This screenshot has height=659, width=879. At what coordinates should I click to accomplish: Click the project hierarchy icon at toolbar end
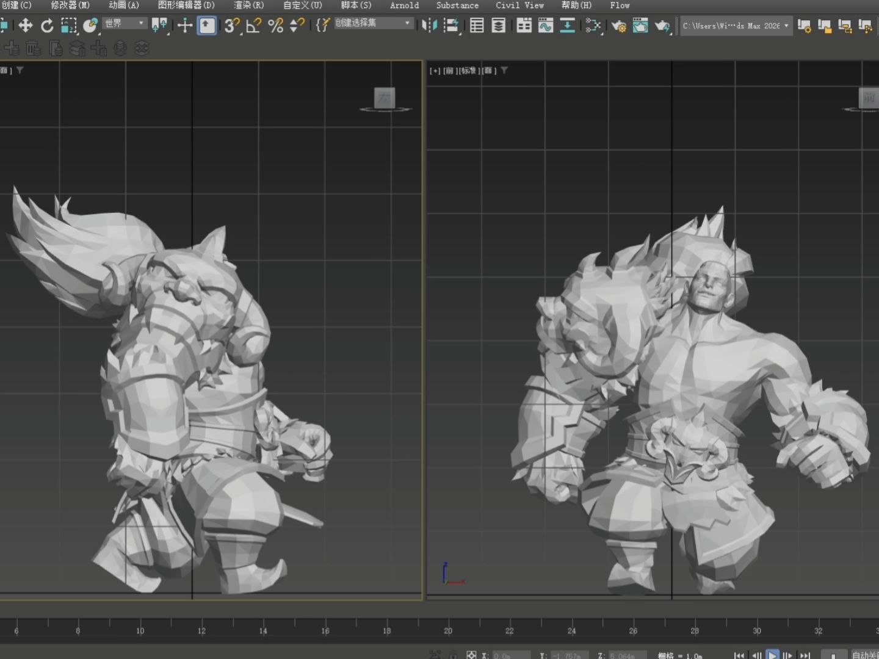click(866, 26)
